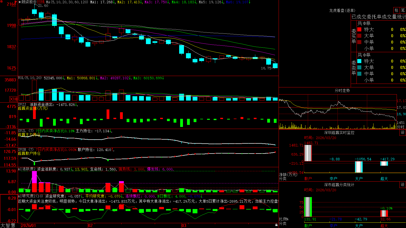This screenshot has width=406, height=228.
Task: Click the VOL(5,10,20) indicator label
Action: (x=30, y=78)
